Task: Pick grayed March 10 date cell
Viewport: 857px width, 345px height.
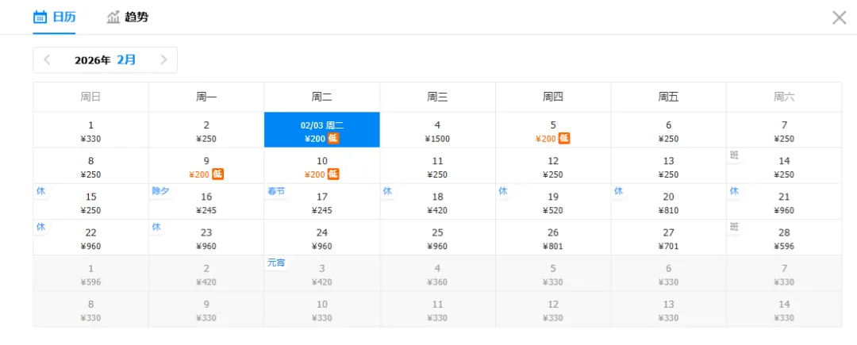Action: click(x=322, y=309)
